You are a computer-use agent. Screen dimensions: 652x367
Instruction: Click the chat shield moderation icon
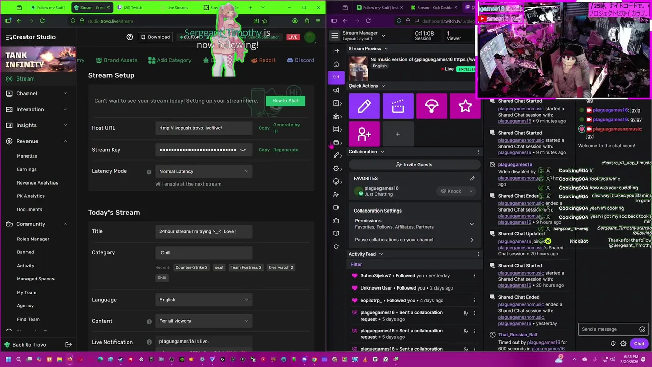point(613,344)
